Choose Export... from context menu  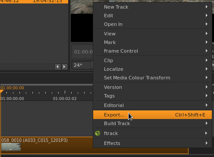(152, 115)
